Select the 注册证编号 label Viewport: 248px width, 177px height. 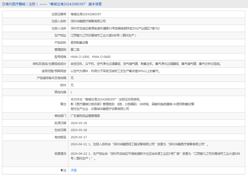coord(59,14)
